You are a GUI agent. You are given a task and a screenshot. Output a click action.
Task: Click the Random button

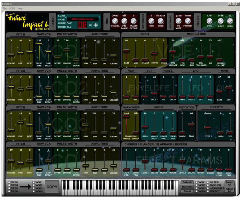pos(187,187)
